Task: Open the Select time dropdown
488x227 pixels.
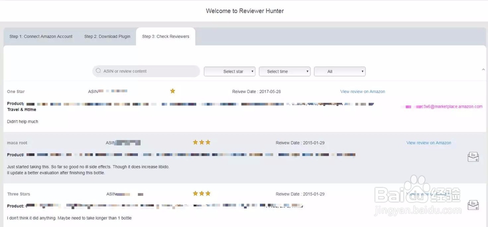Action: pos(285,71)
